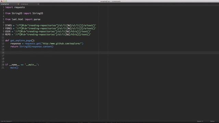
Task: Click the word 'requests' on line 1
Action: [20, 7]
